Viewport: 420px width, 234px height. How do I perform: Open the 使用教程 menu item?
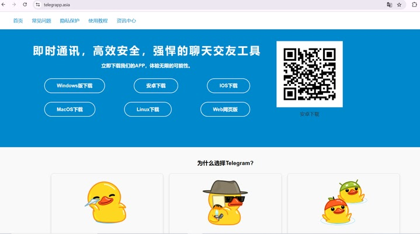(98, 20)
